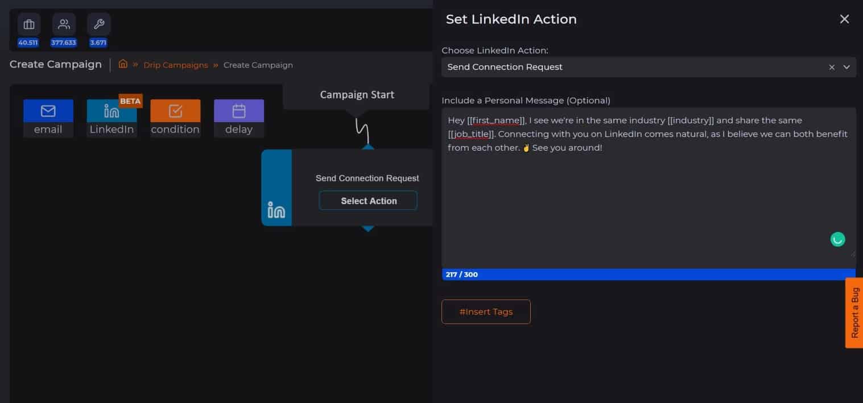Click the green Grammarly icon in message box

coord(837,239)
